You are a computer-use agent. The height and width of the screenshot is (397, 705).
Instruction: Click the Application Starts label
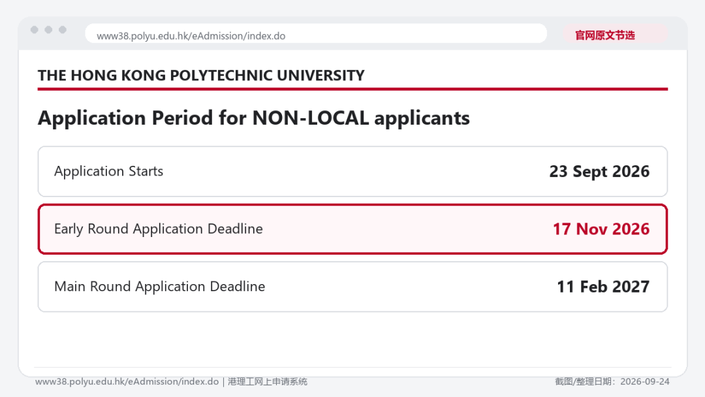coord(108,171)
